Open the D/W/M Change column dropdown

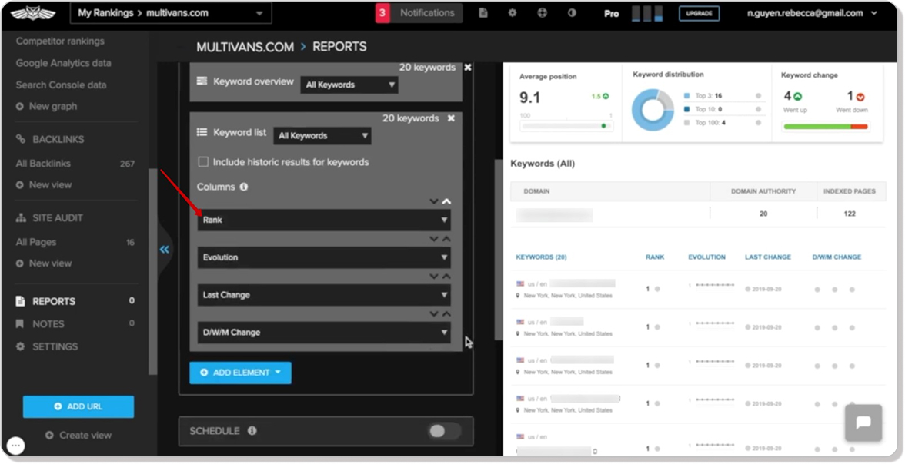(x=324, y=332)
